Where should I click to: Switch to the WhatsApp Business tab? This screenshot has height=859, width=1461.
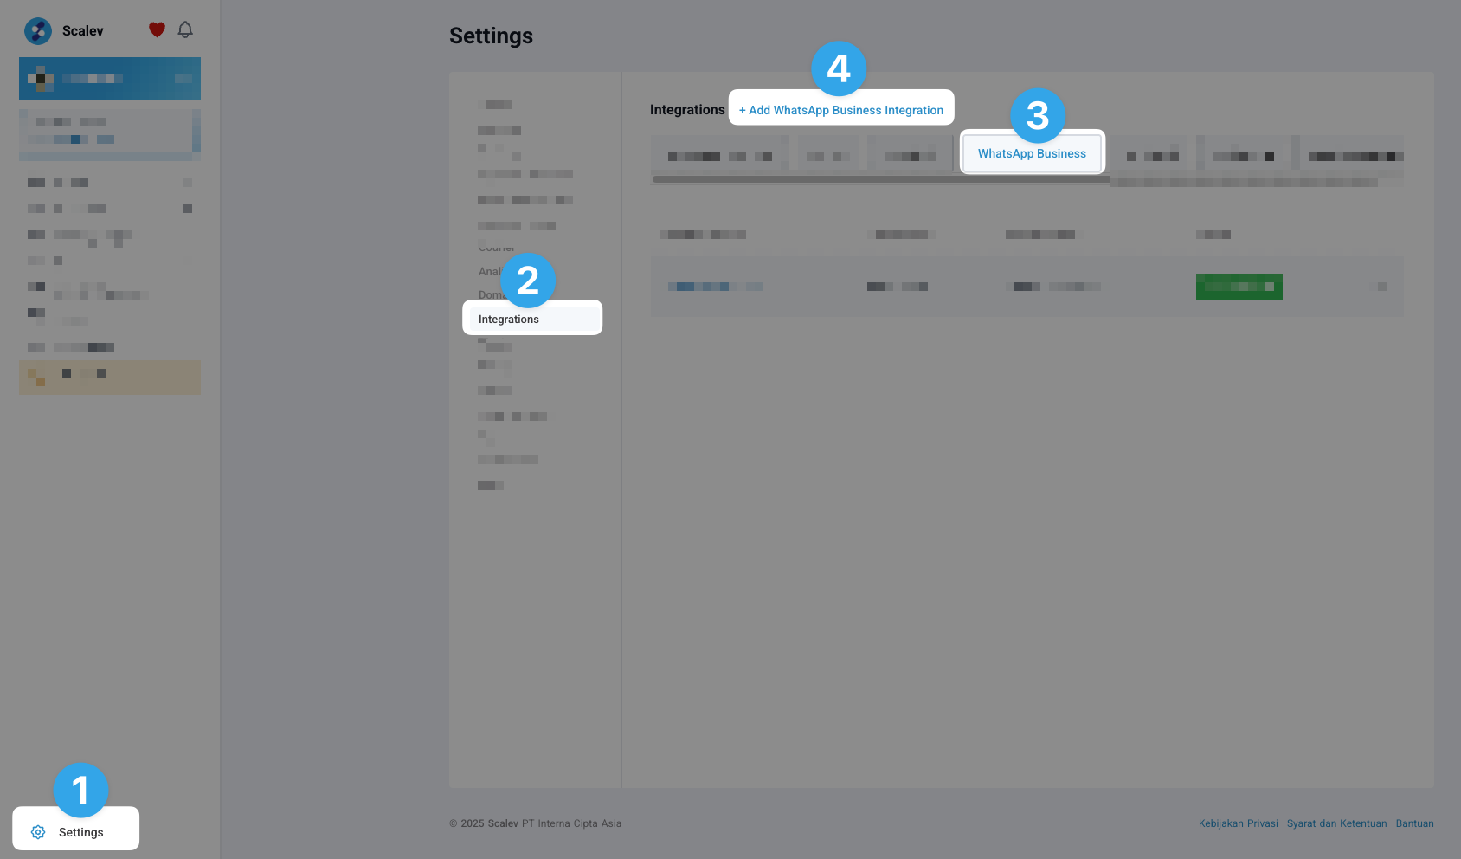(1032, 153)
